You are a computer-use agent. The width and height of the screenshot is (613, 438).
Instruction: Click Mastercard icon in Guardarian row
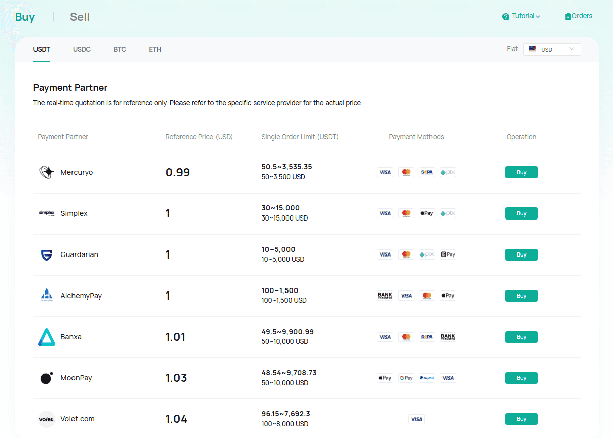click(x=406, y=254)
